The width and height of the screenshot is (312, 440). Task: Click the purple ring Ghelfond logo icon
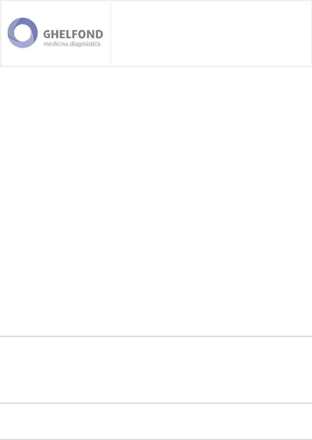pos(23,33)
